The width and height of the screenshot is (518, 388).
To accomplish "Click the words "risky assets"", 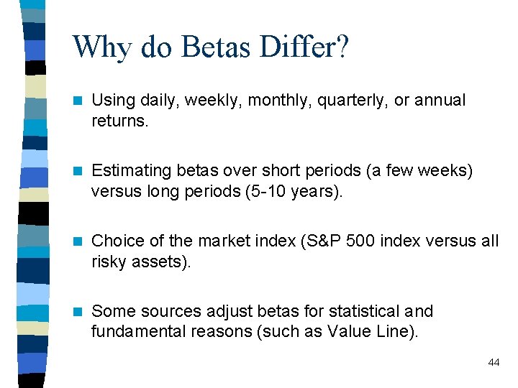I will pyautogui.click(x=138, y=261).
